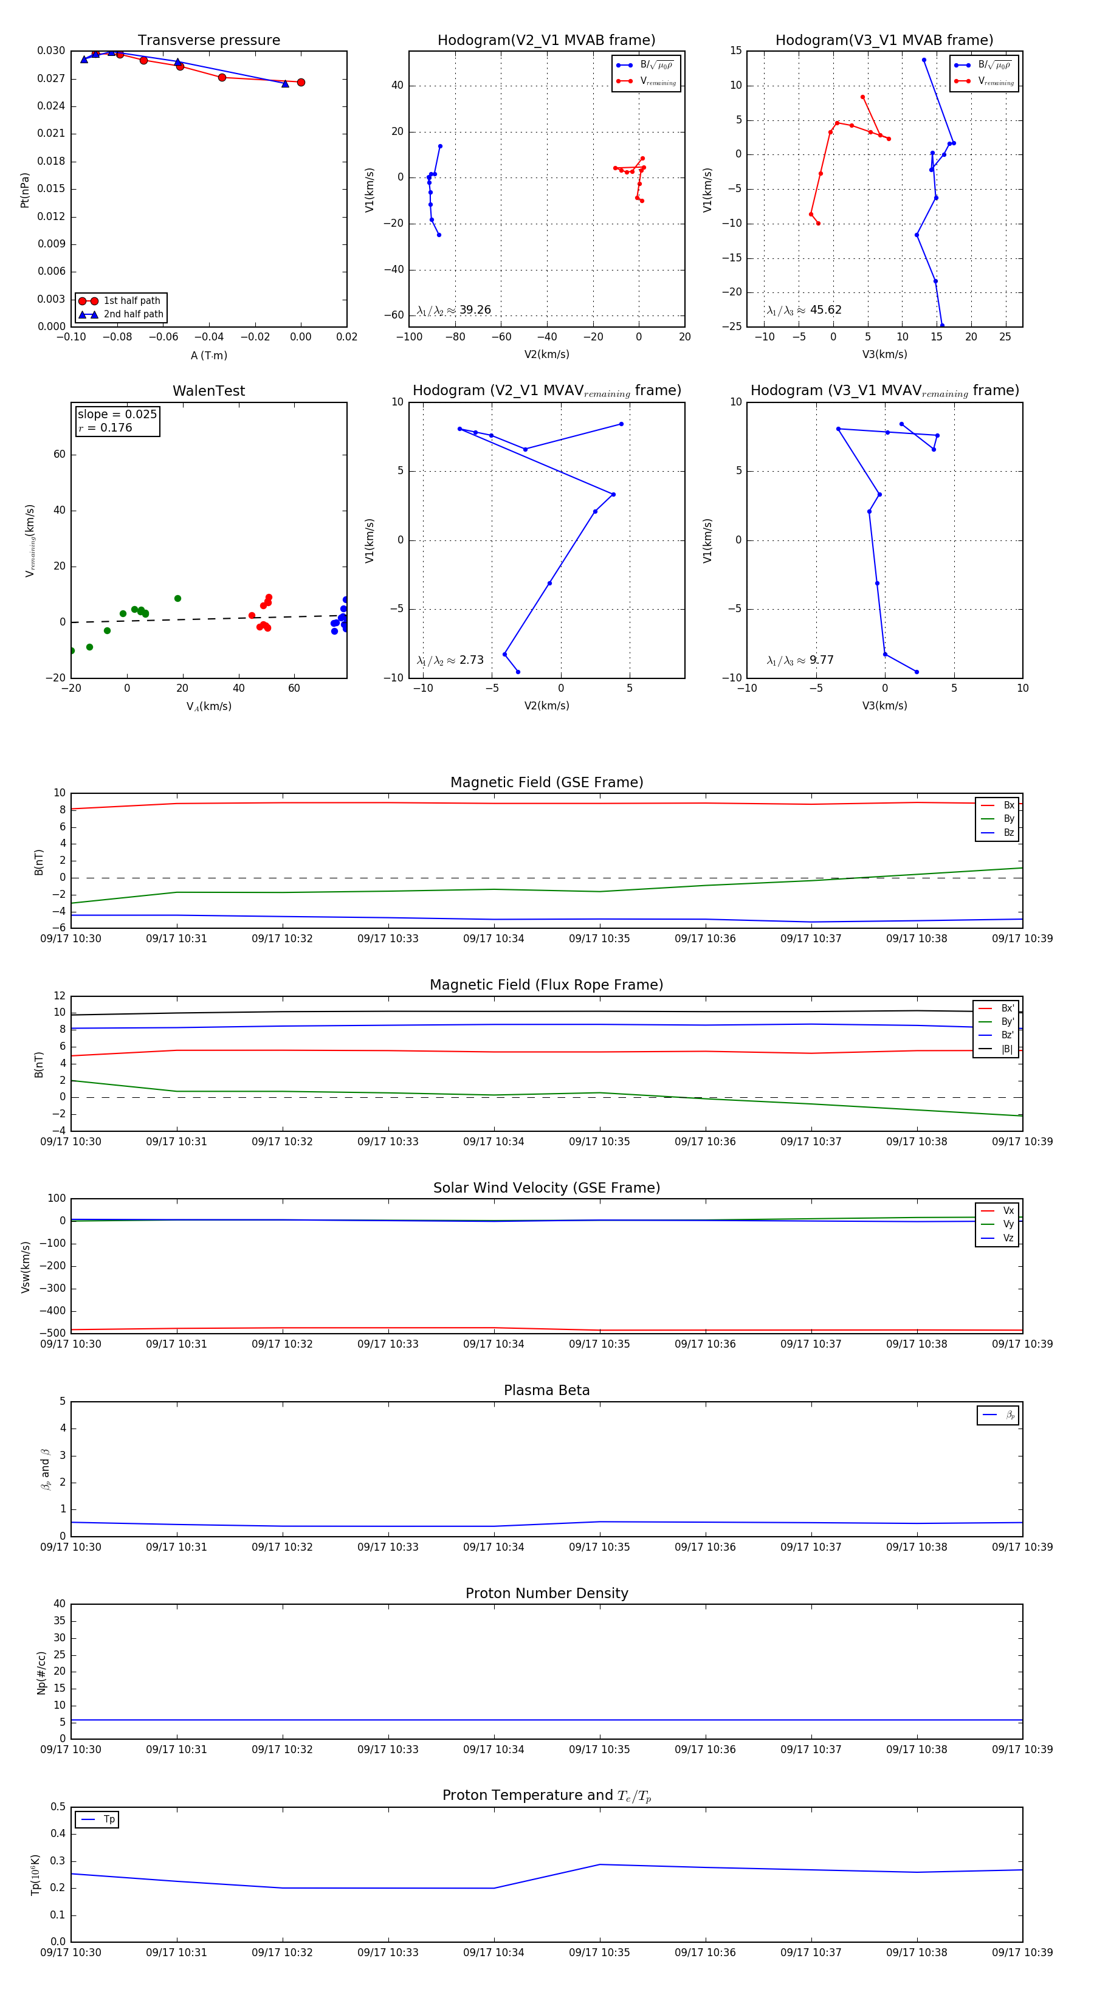Screen dimensions: 1094x2006
Task: Click the 'V2(km/s)' x-axis label of V2_V1 MVAV remaining hodogram
Action: 546,706
